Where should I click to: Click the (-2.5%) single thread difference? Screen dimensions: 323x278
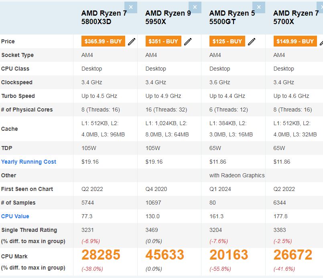282,241
